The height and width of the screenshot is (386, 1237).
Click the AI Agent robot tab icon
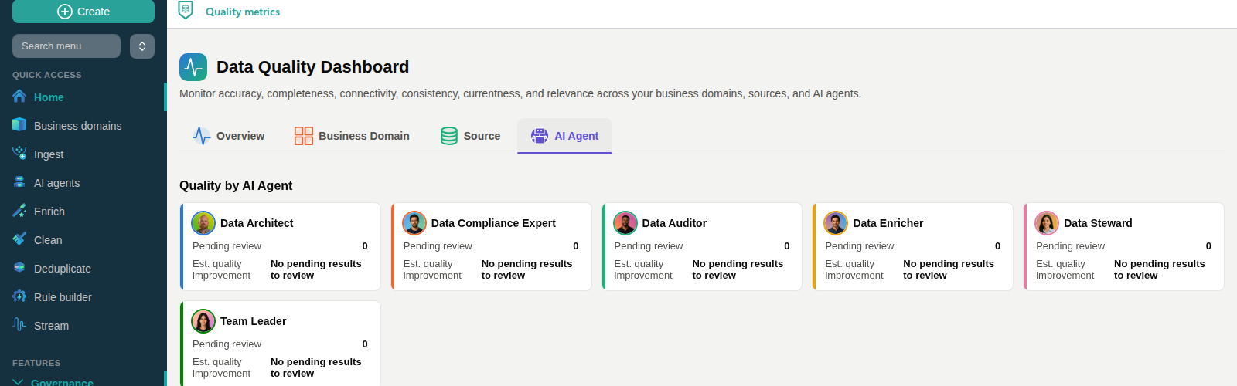coord(540,136)
